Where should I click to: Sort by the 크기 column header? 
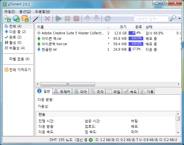[x=120, y=27]
